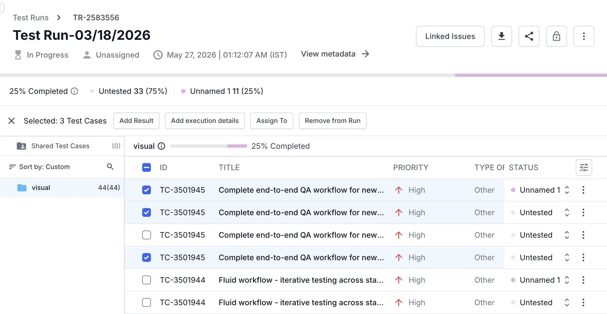607x314 pixels.
Task: Download the test run report
Action: pos(501,36)
